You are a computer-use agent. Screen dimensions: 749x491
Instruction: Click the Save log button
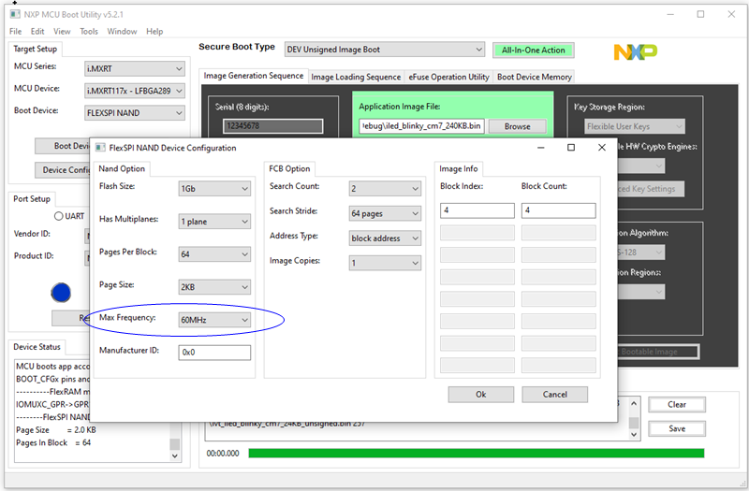coord(677,428)
